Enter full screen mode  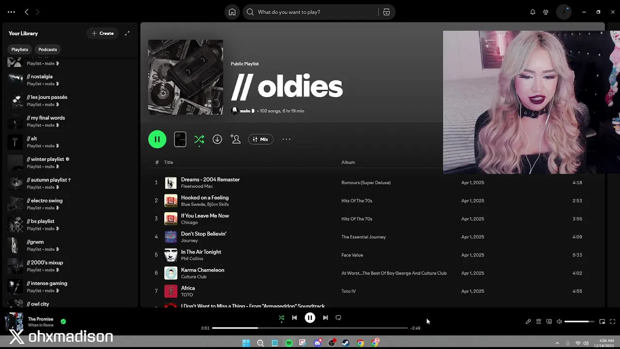pyautogui.click(x=612, y=321)
